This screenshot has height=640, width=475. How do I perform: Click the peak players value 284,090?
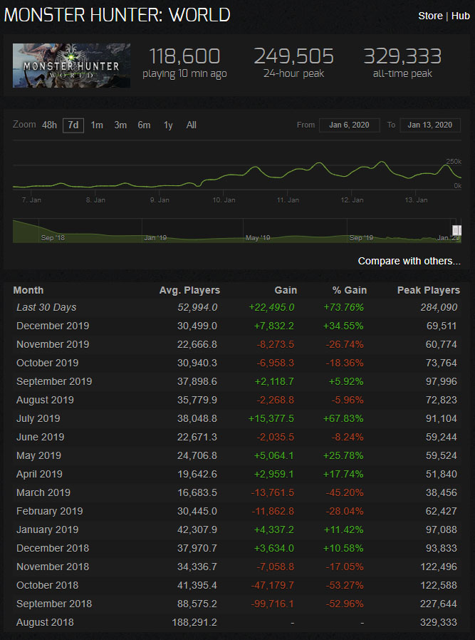point(438,307)
